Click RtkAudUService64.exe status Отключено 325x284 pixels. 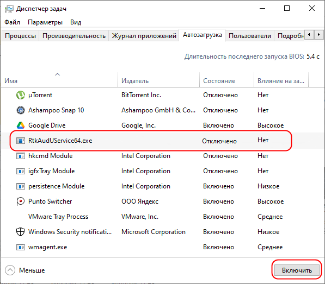point(219,141)
